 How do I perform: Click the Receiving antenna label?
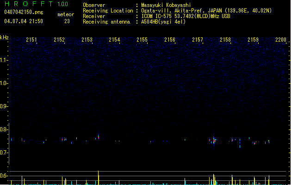click(x=106, y=22)
